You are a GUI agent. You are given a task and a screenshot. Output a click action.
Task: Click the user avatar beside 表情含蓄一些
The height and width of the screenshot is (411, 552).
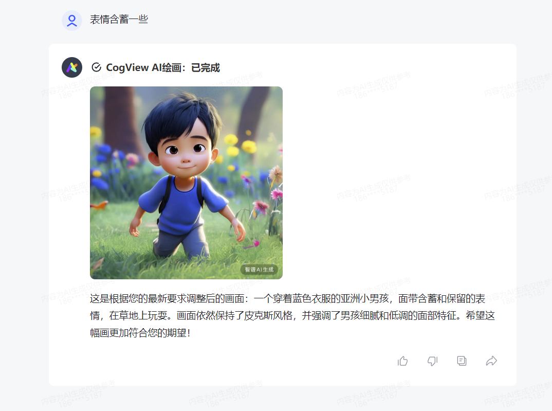point(72,21)
